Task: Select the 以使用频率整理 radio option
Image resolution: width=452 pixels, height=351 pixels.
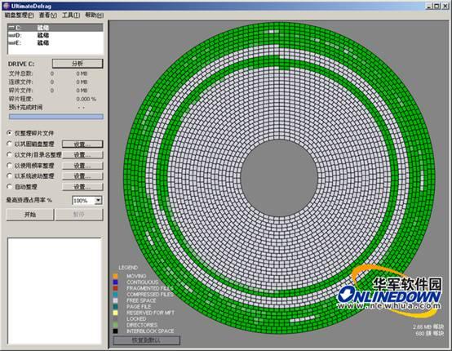Action: 10,166
